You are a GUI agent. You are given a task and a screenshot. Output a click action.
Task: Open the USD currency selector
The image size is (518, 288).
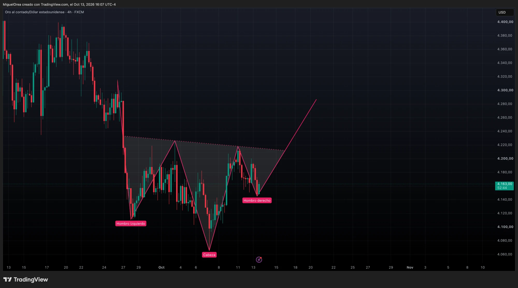pyautogui.click(x=505, y=12)
